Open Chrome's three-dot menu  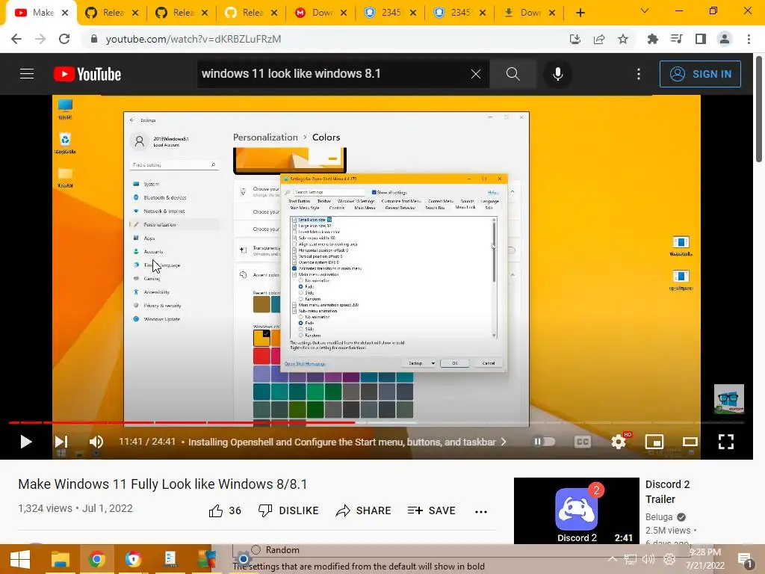tap(749, 39)
